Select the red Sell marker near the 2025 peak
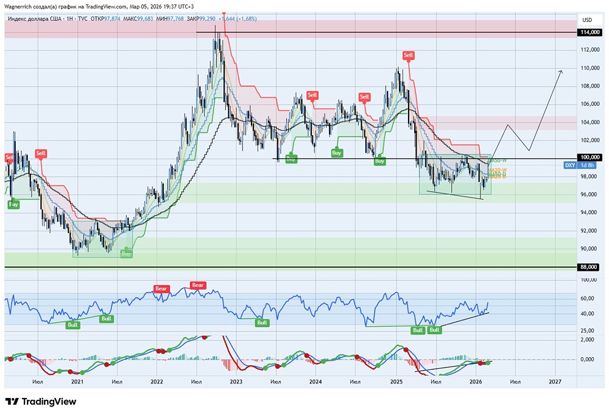Screen dimensions: 609x415 coord(408,55)
